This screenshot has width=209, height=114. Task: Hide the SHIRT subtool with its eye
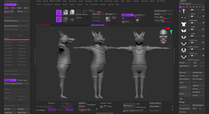pyautogui.click(x=203, y=23)
